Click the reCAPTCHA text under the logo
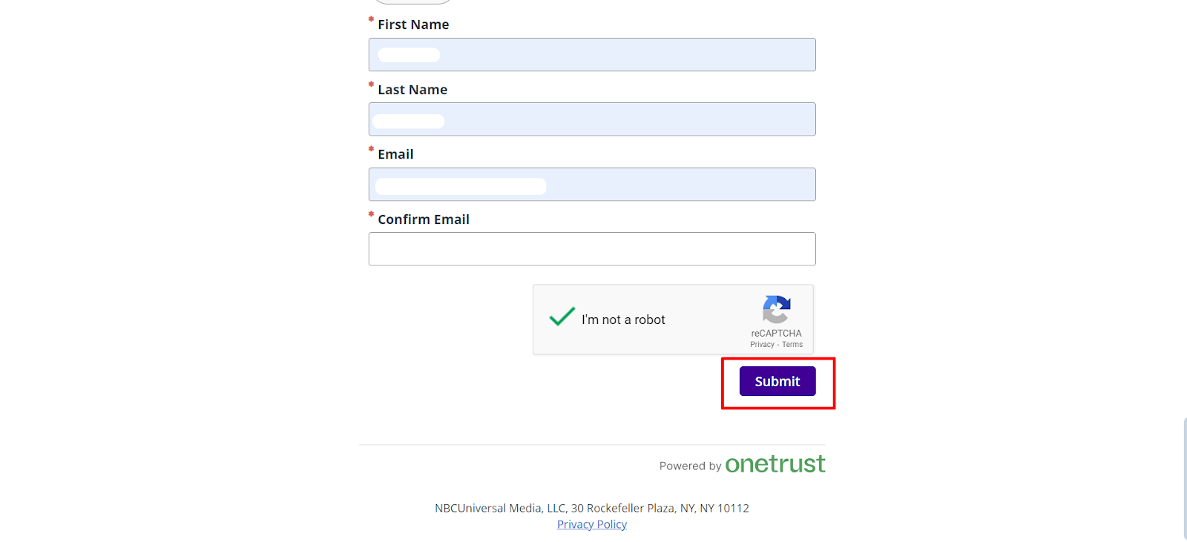1187x542 pixels. (776, 334)
